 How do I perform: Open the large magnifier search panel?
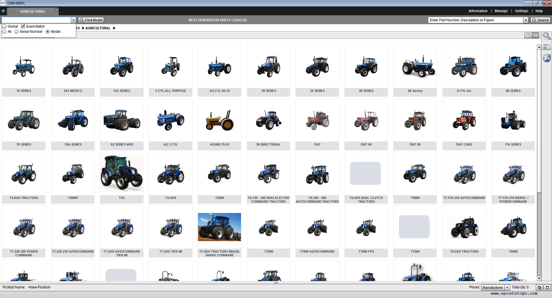point(547,36)
